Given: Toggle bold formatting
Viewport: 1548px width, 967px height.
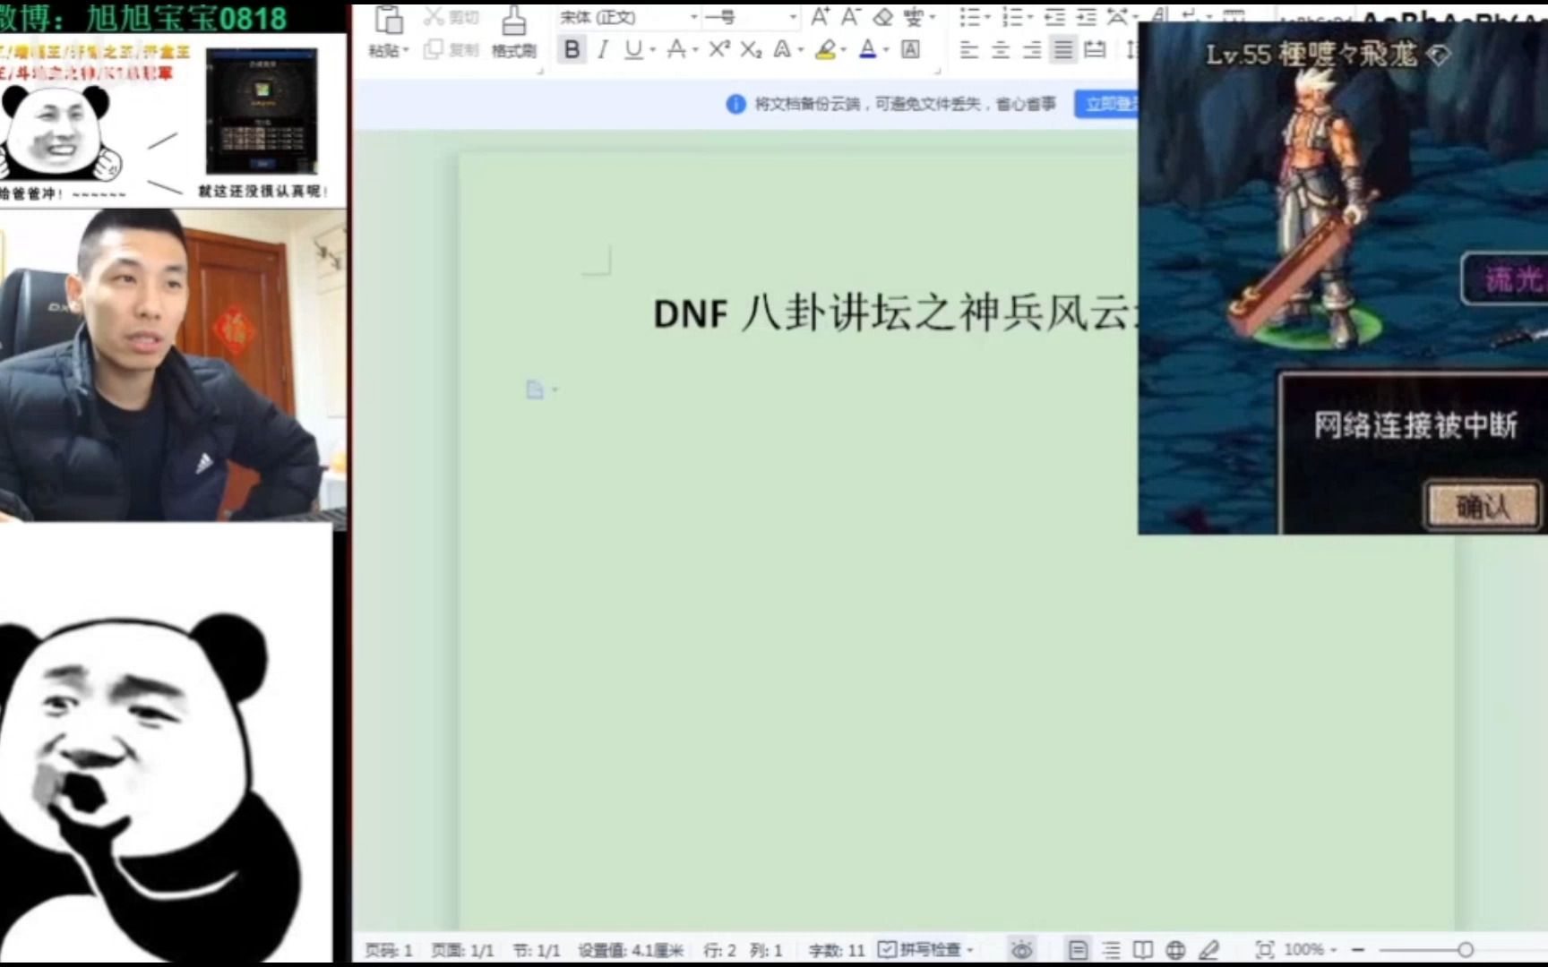Looking at the screenshot, I should [x=572, y=50].
